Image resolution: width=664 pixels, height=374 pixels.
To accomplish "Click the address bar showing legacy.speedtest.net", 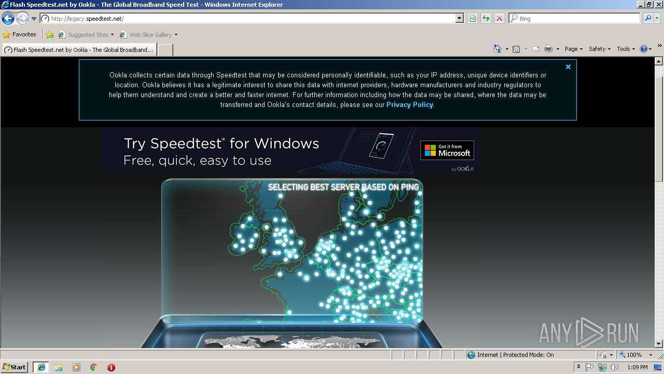I will point(248,18).
